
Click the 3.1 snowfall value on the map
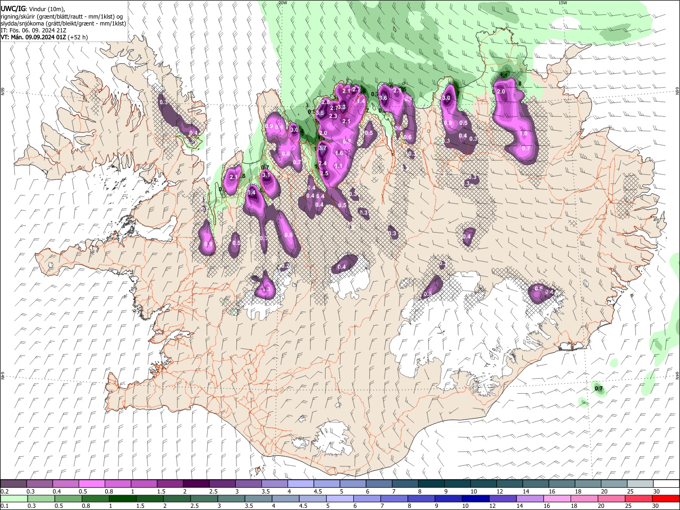[x=266, y=175]
